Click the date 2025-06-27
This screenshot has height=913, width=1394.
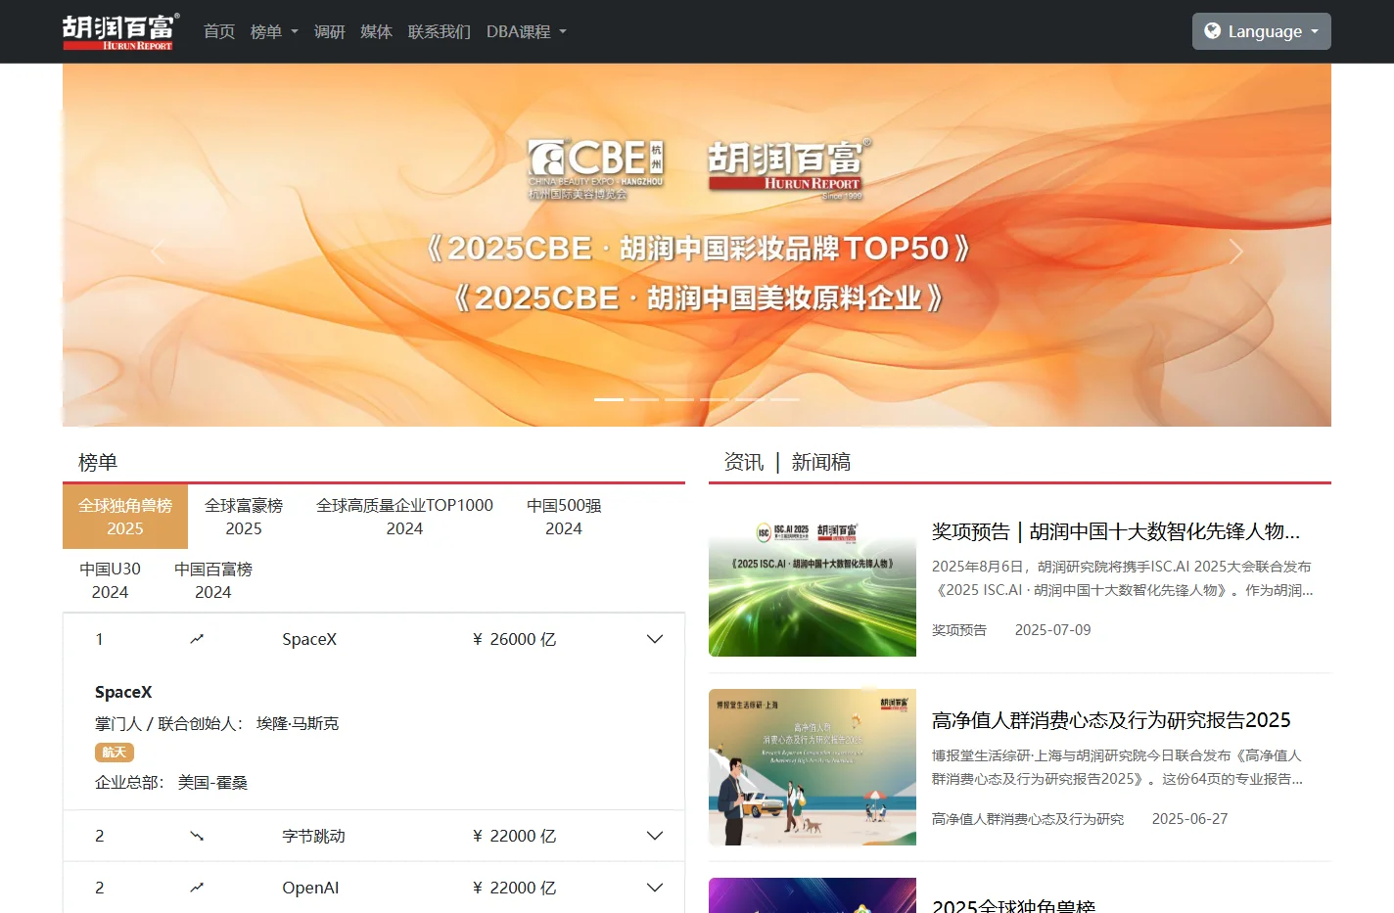pos(1189,819)
